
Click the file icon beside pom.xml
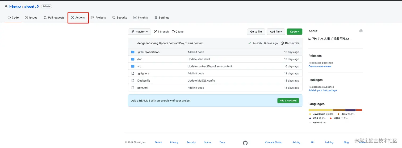click(133, 88)
